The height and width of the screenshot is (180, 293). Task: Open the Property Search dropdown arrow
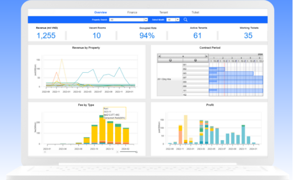pyautogui.click(x=146, y=20)
